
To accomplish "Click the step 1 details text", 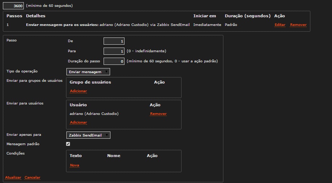I will [108, 25].
